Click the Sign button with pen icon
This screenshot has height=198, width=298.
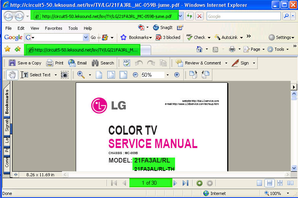tap(240, 63)
